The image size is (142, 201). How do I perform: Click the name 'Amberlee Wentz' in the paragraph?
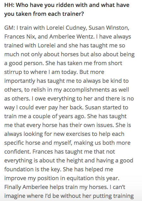tap(71, 37)
